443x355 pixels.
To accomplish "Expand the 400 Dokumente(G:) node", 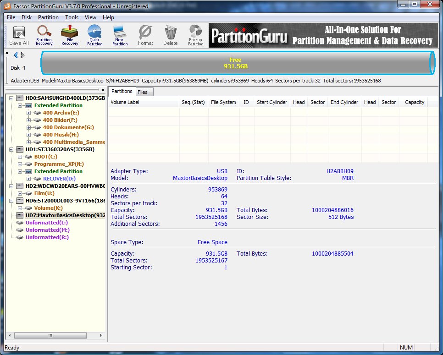I will pyautogui.click(x=28, y=127).
